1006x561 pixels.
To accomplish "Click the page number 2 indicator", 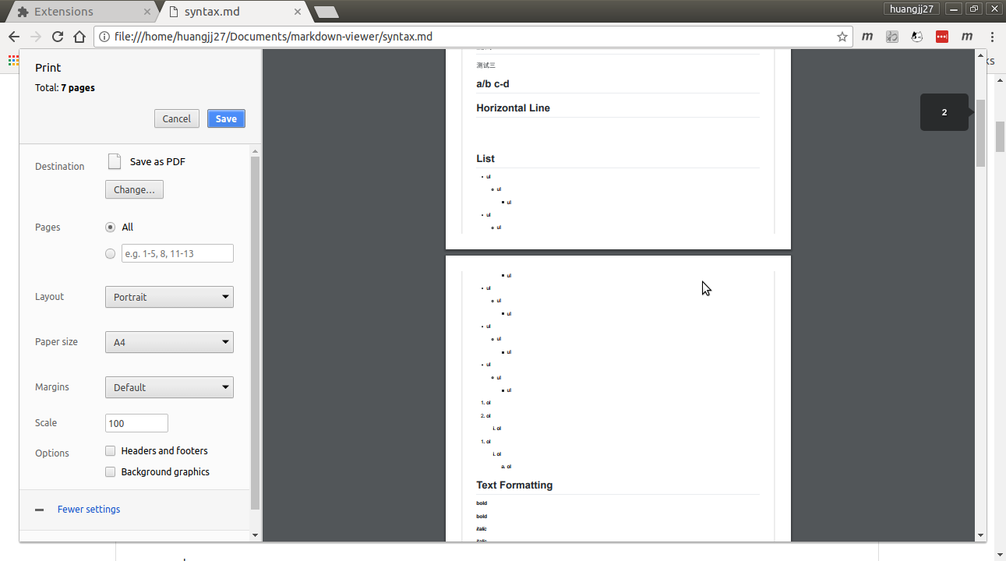I will coord(944,112).
